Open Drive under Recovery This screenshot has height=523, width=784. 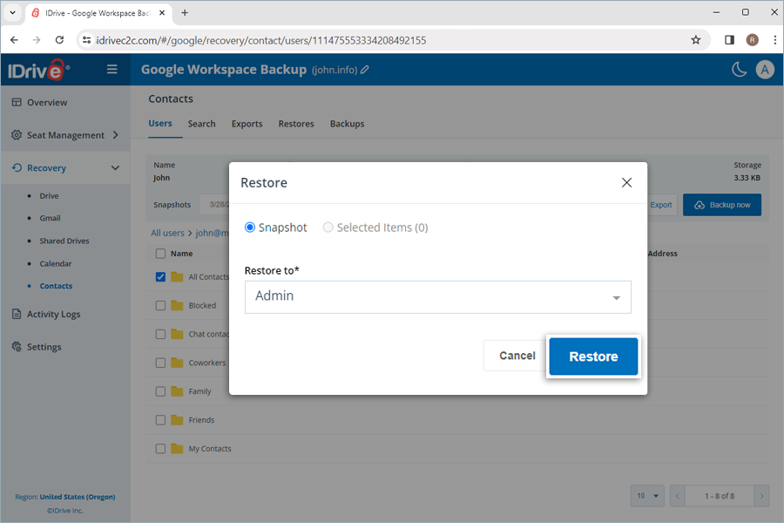click(x=49, y=195)
